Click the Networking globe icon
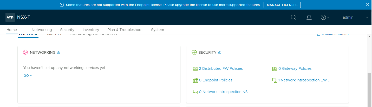The width and height of the screenshot is (372, 107). tap(25, 52)
